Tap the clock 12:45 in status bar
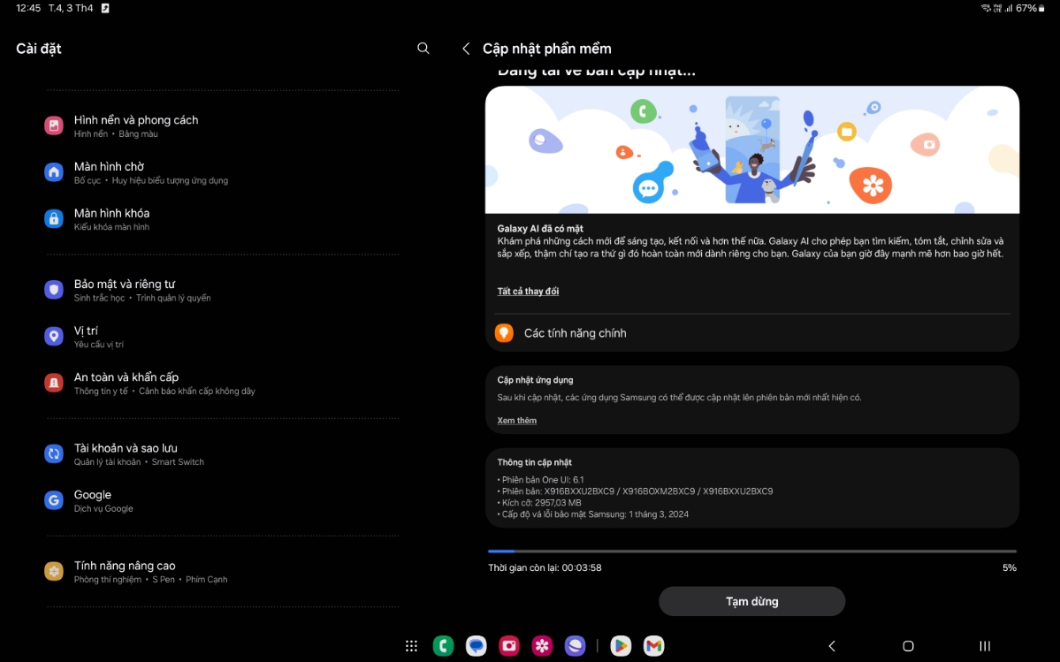This screenshot has height=662, width=1060. (28, 8)
